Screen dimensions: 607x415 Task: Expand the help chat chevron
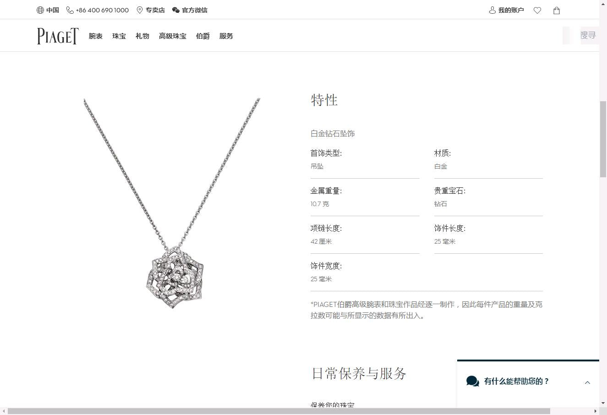(x=587, y=382)
